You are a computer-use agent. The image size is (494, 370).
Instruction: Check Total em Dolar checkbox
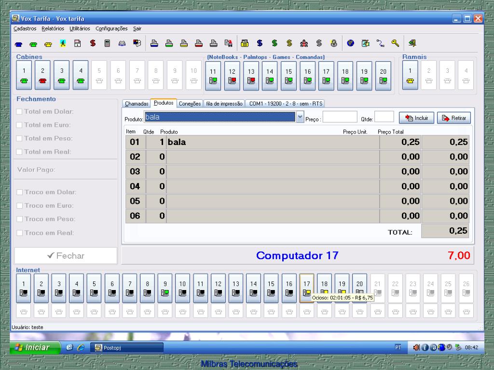click(x=19, y=111)
